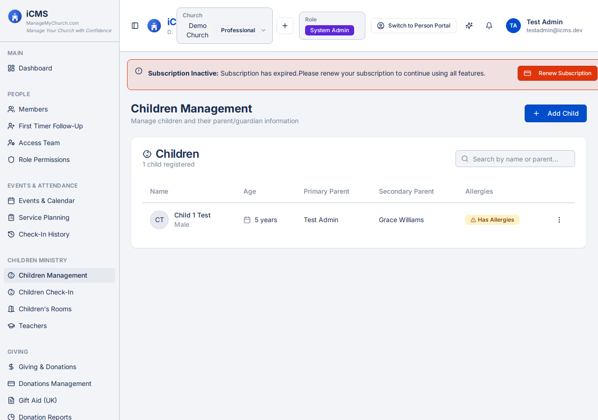Screen dimensions: 598x420
Task: Open the AI sparkles icon
Action: 469,26
